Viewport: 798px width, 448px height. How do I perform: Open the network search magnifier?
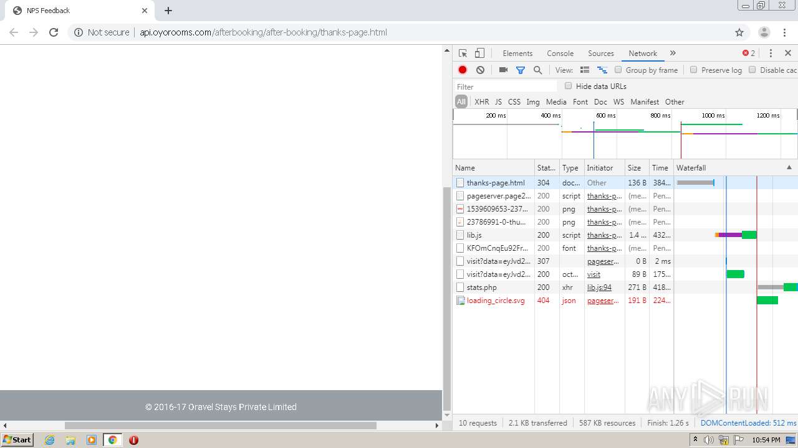[x=537, y=70]
